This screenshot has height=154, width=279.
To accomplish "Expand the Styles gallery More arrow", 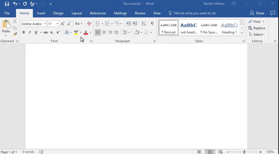I will 242,33.
